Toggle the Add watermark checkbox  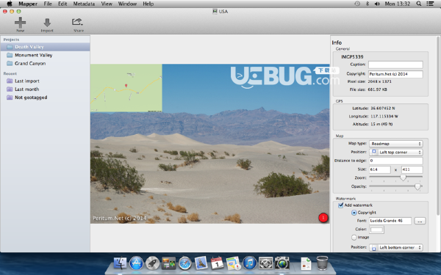click(340, 205)
